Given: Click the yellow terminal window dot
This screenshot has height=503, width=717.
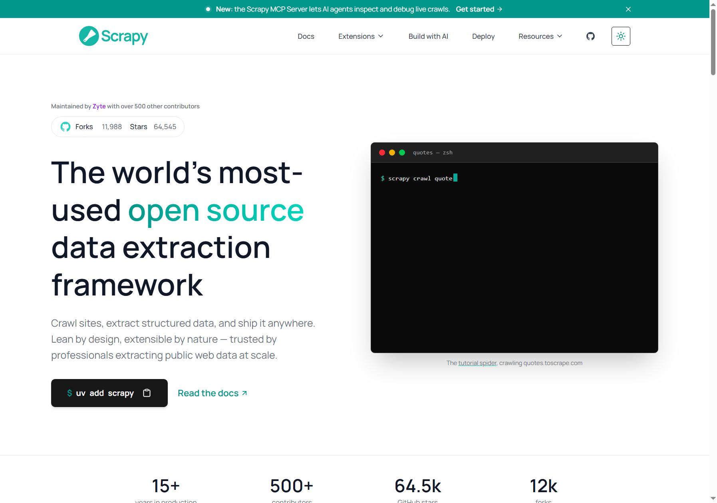Looking at the screenshot, I should pyautogui.click(x=392, y=152).
